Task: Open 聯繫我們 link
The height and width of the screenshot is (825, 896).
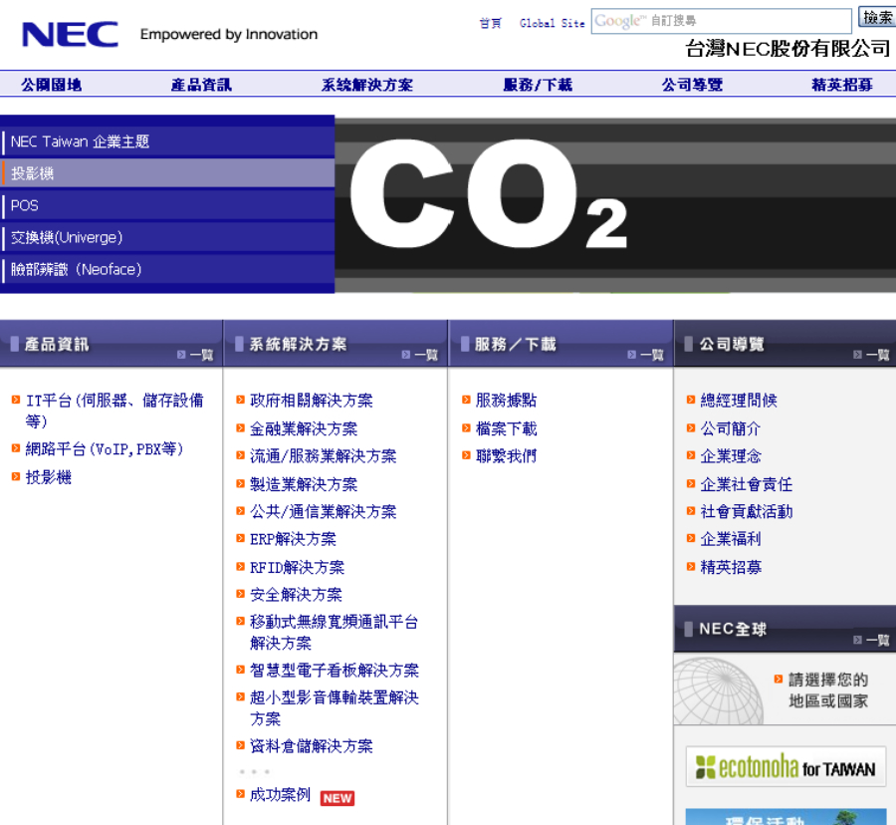Action: coord(507,456)
